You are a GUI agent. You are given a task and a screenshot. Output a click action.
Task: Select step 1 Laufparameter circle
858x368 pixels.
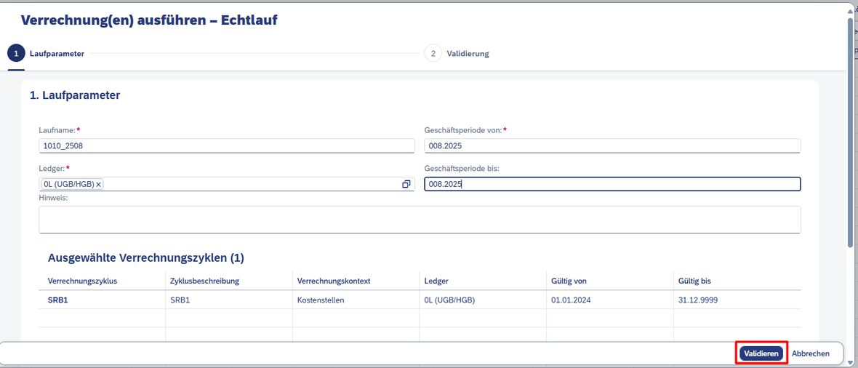point(16,54)
